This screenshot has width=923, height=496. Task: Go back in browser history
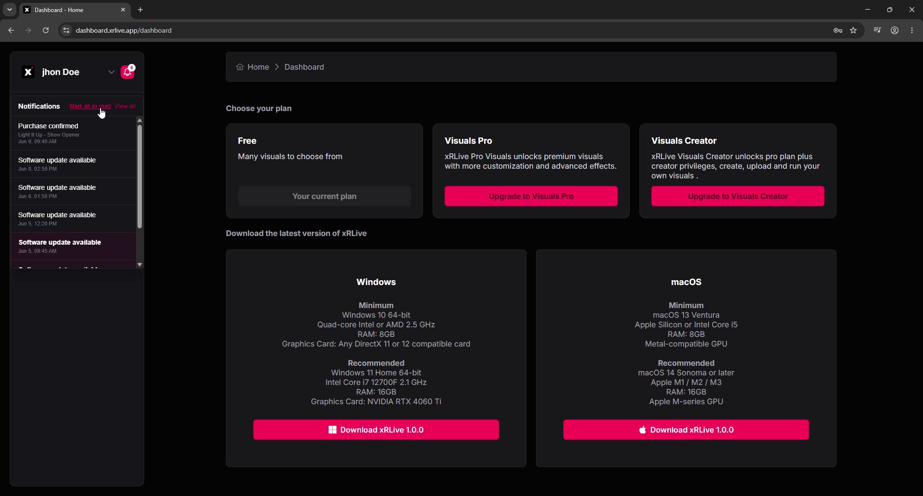11,30
